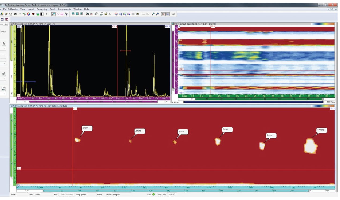Click the 120.9 cursor label in A-scan

point(114,27)
